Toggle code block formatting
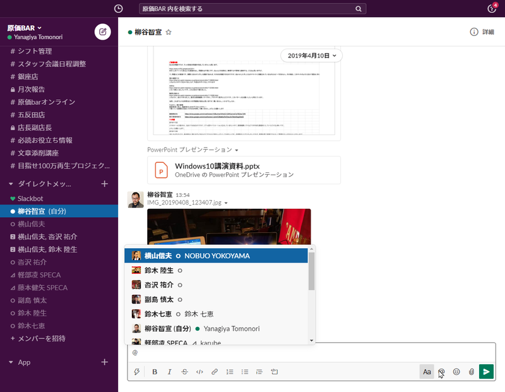Image resolution: width=505 pixels, height=392 pixels. coord(199,372)
